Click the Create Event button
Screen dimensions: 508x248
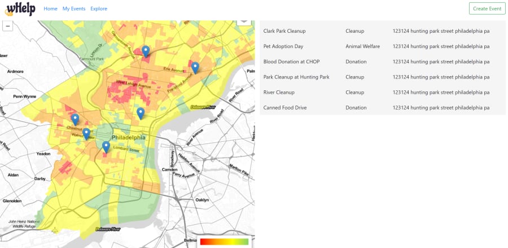tap(487, 8)
